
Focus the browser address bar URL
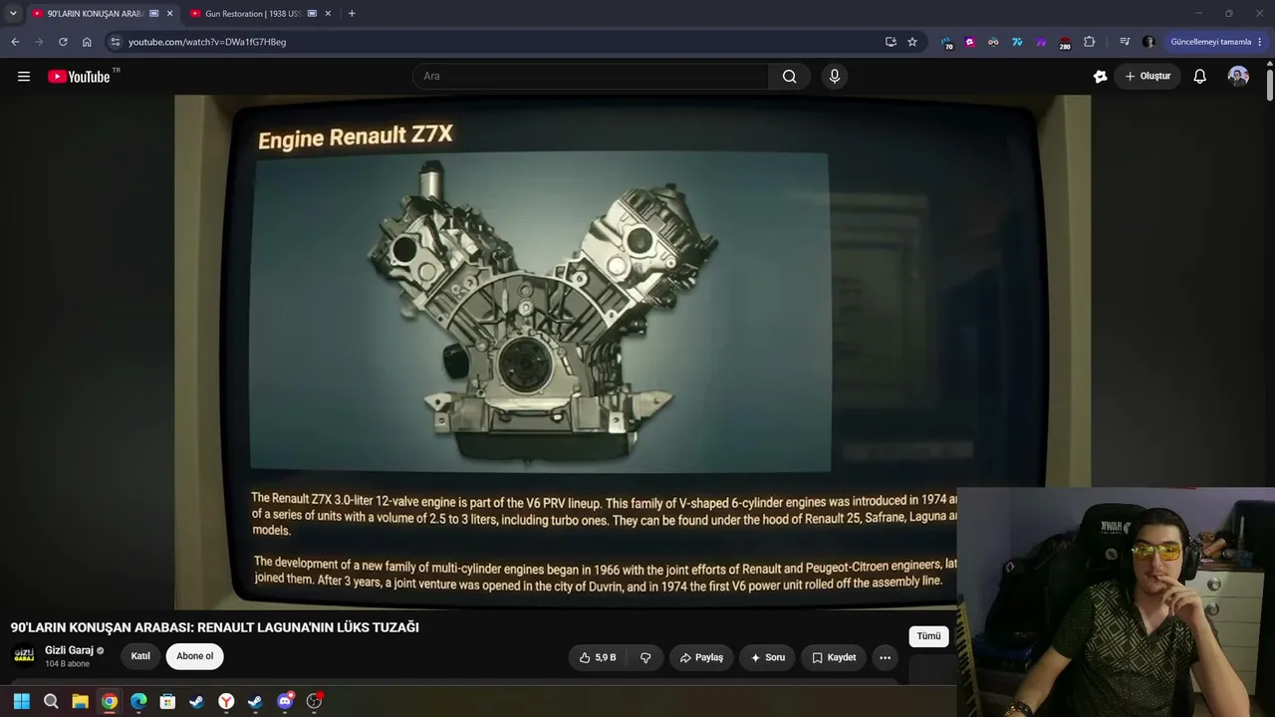[207, 42]
